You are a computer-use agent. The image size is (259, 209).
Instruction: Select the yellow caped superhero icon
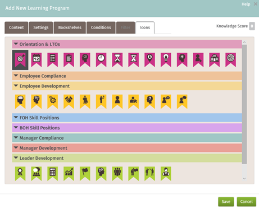[85, 101]
